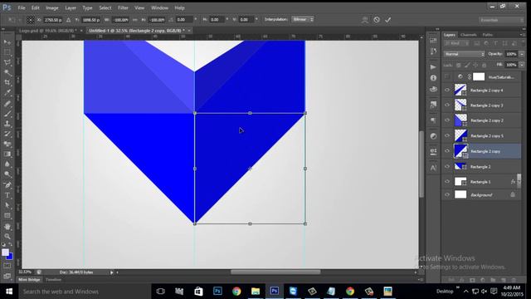Viewport: 531px width, 299px height.
Task: Select the Rectangle shape tool
Action: pos(7,216)
